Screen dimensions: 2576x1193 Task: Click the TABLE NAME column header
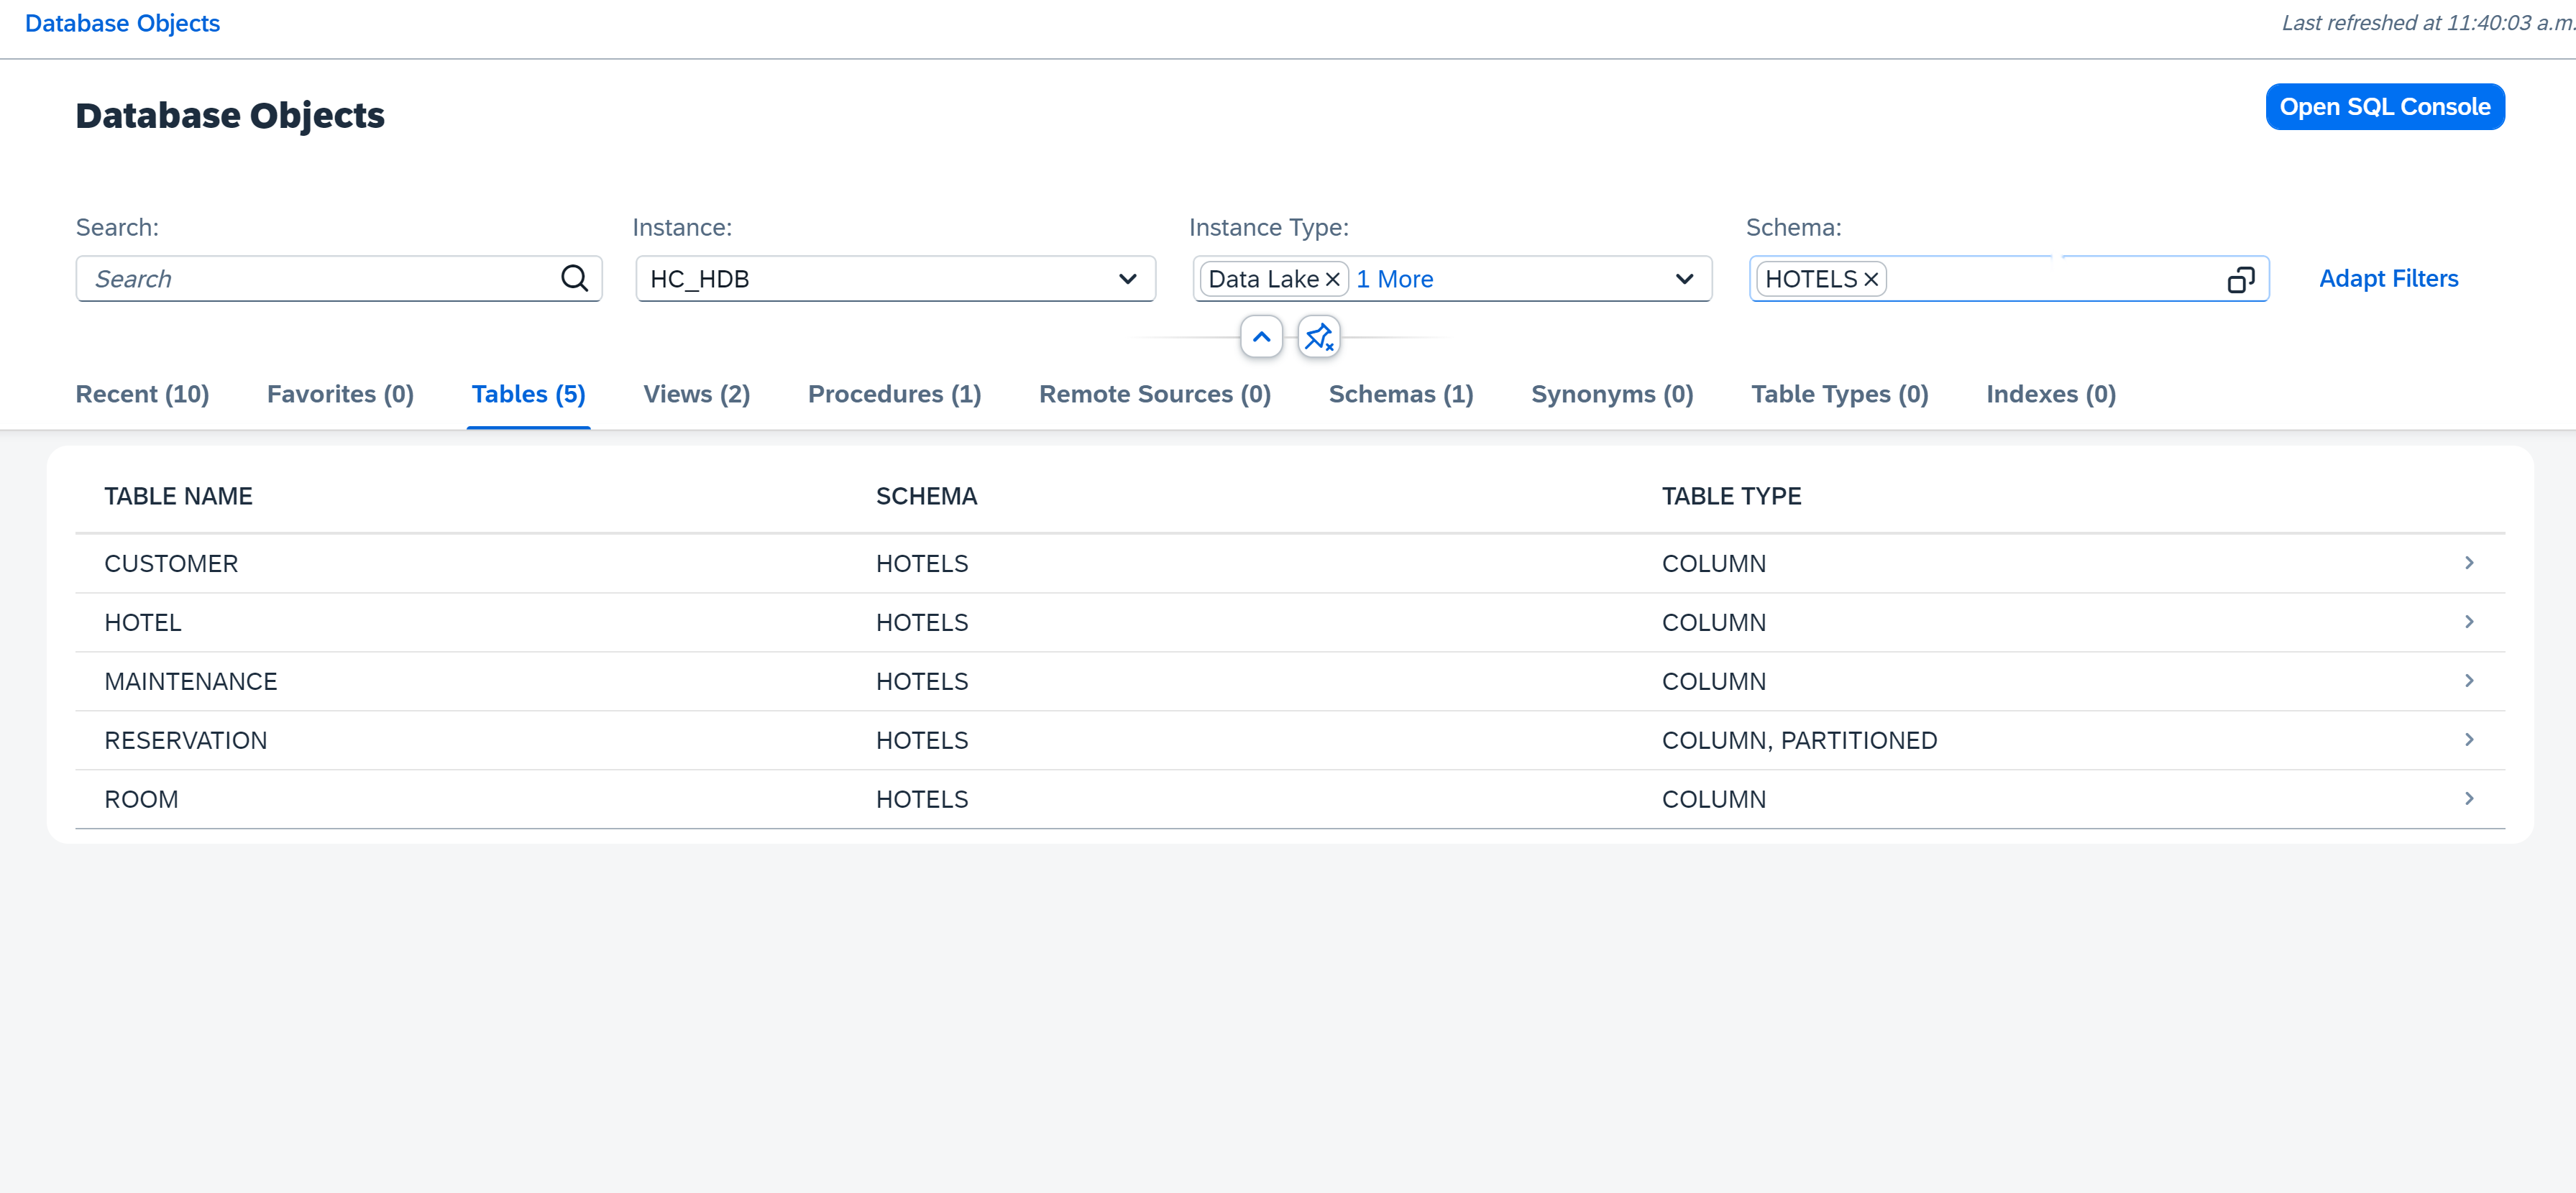click(178, 496)
